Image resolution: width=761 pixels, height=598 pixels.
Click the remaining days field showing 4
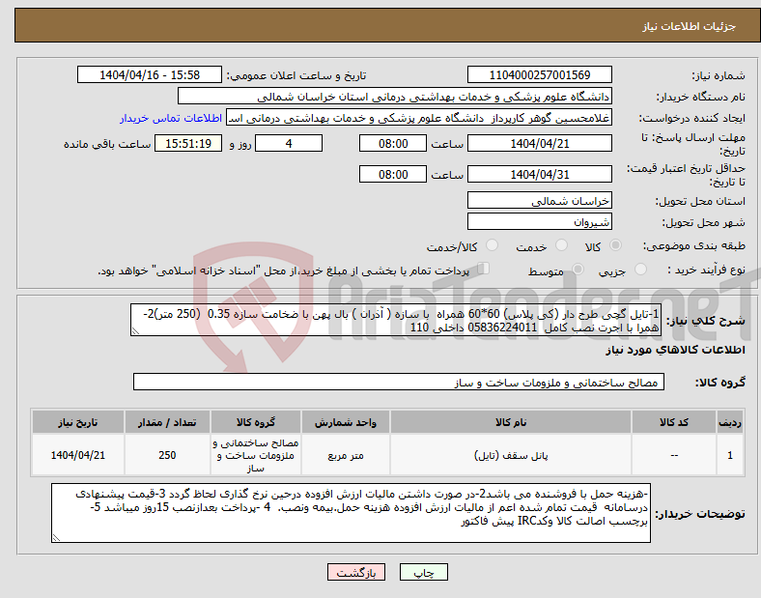click(x=289, y=143)
